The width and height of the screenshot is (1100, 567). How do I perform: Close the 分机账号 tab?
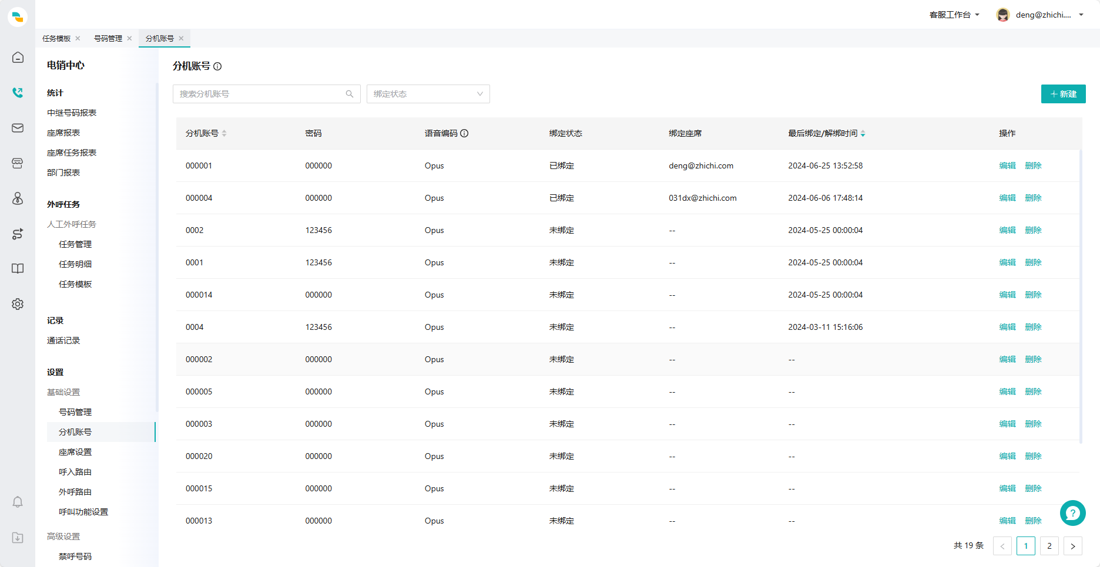(x=181, y=38)
